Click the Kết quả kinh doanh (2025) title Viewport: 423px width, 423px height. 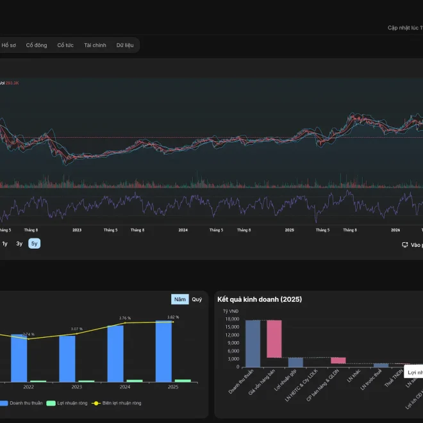260,299
